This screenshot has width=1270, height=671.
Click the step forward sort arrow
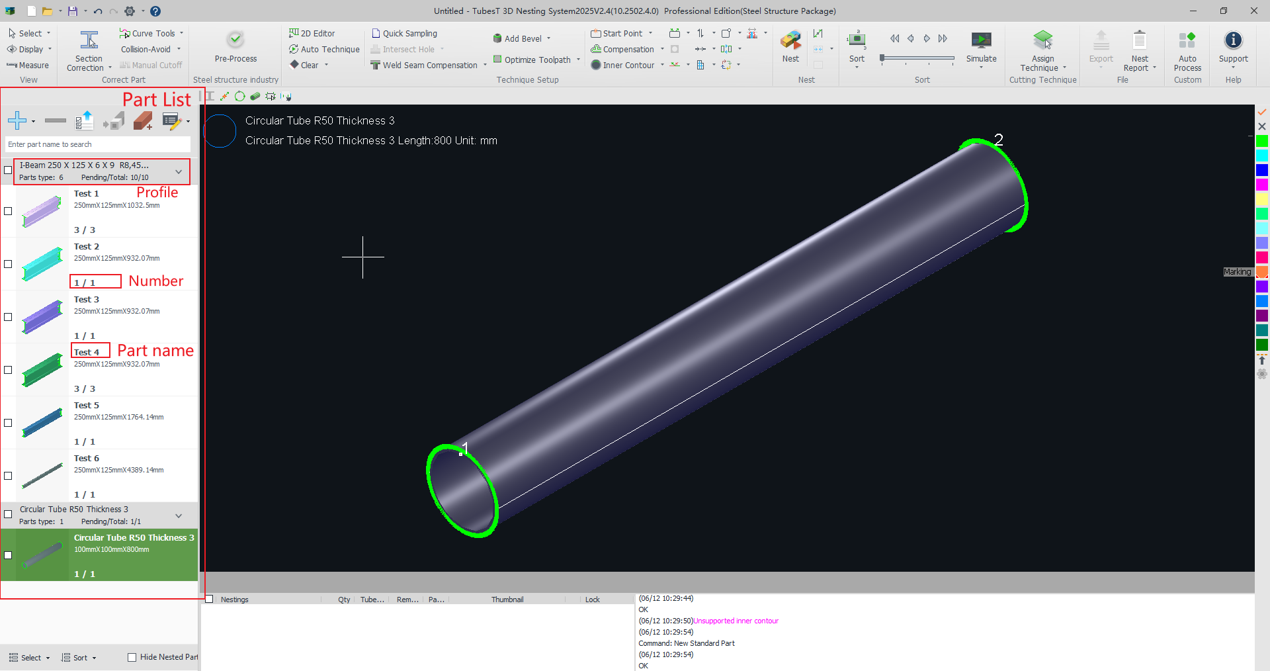[x=927, y=38]
